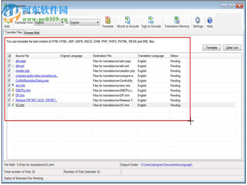Maximize the Site Translator window
This screenshot has height=185, width=247.
[x=232, y=6]
